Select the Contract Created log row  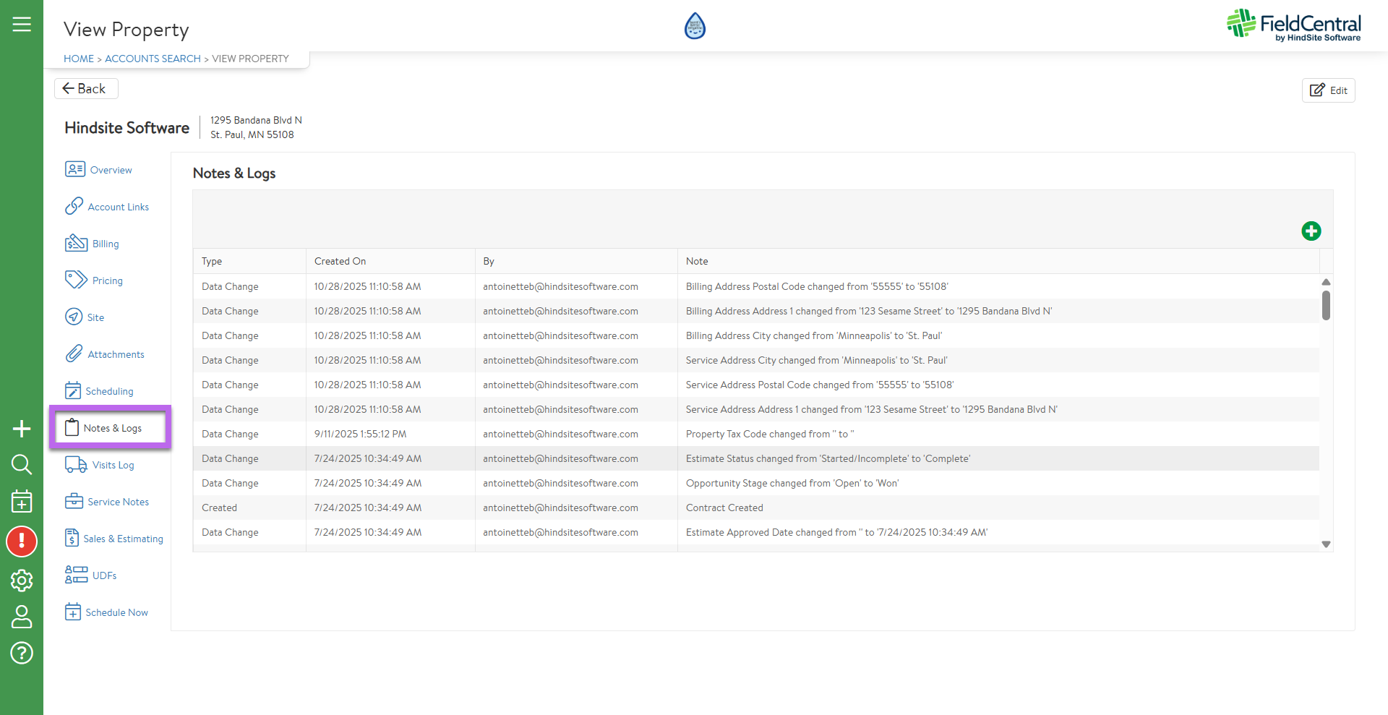(724, 508)
